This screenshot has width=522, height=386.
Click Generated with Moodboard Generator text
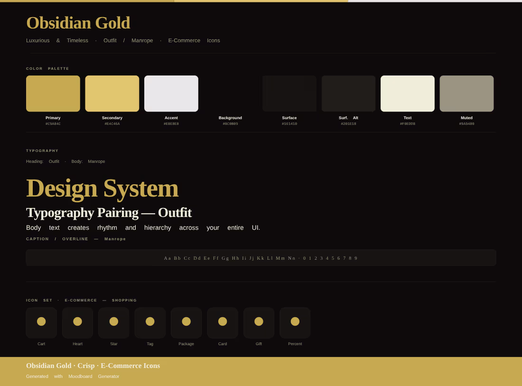[73, 377]
